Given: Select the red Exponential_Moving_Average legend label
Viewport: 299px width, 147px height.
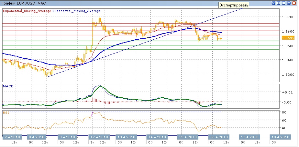Looking at the screenshot, I should 27,11.
